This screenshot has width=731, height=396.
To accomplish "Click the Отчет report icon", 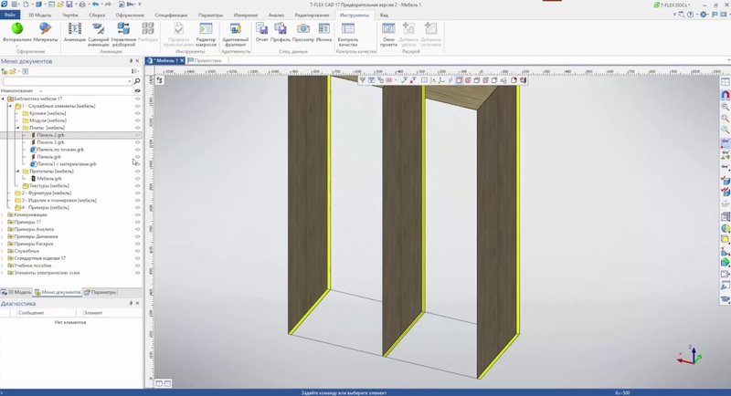I will pos(261,32).
